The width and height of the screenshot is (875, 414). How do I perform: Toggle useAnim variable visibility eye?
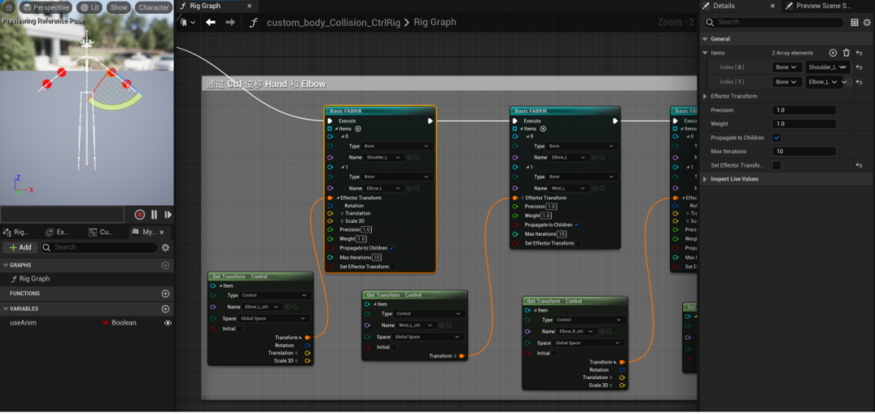(168, 323)
